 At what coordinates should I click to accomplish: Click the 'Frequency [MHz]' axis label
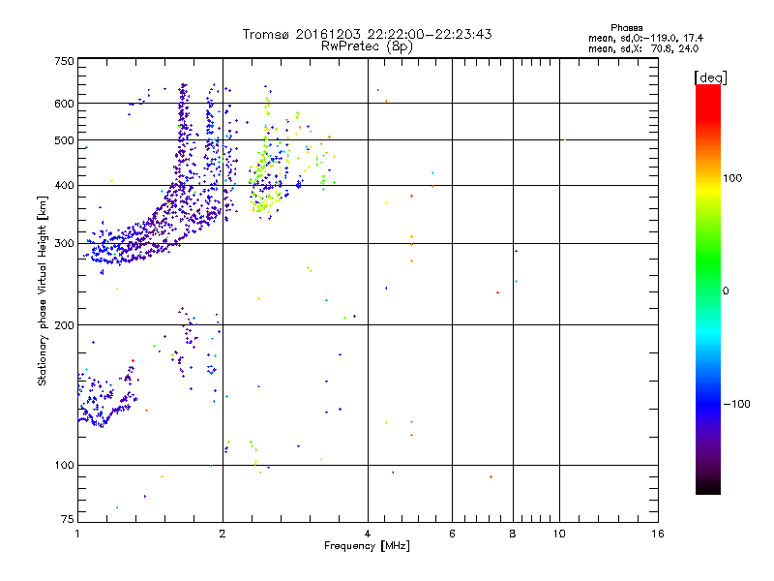367,546
